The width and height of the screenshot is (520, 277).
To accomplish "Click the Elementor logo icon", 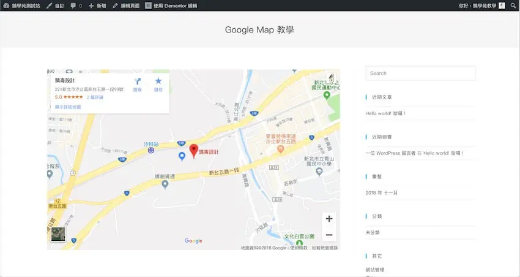I will [148, 6].
